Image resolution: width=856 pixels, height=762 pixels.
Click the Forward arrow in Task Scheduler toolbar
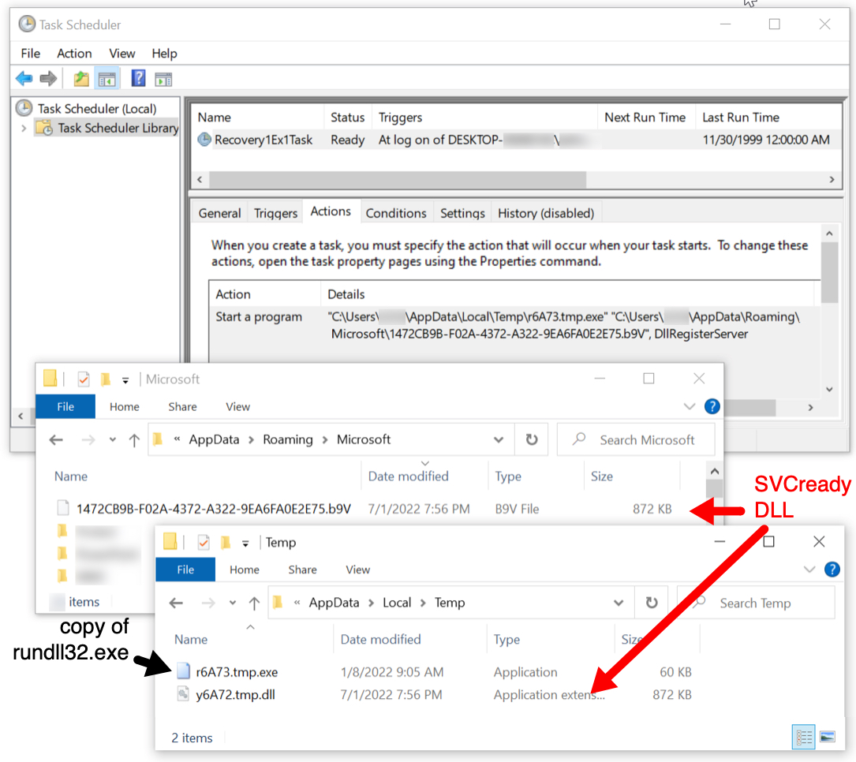49,79
